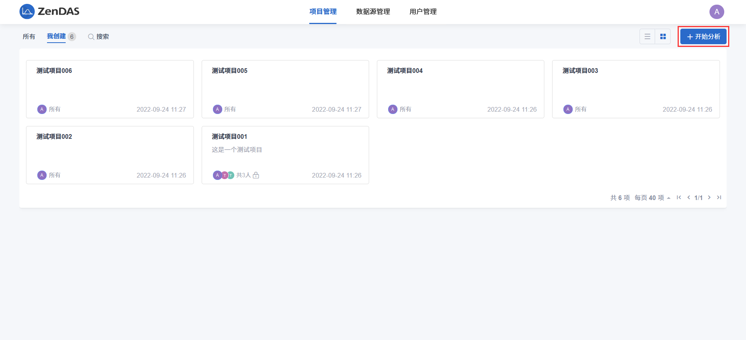This screenshot has height=340, width=746.
Task: Click the ZenDAS logo icon
Action: point(27,12)
